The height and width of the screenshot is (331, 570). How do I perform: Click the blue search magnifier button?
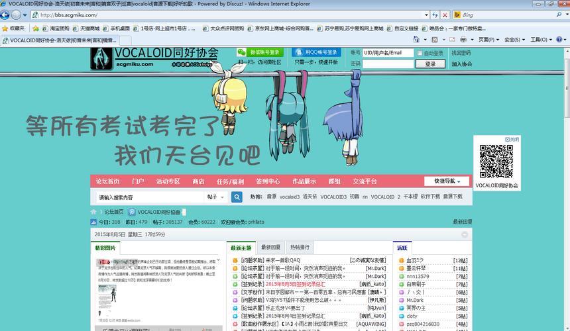(x=237, y=197)
